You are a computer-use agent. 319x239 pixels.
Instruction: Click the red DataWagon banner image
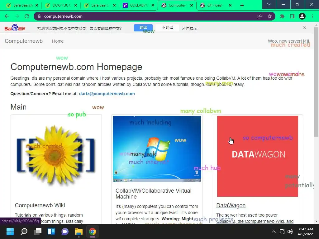click(x=257, y=156)
